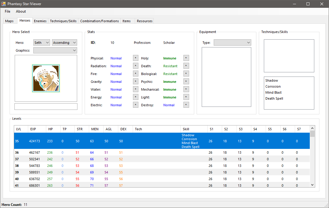Image resolution: width=329 pixels, height=208 pixels.
Task: Click the asterisk button next to Death
Action: click(x=186, y=66)
